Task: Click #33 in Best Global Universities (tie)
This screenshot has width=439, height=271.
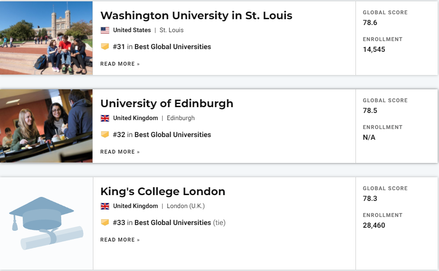Action: [169, 223]
